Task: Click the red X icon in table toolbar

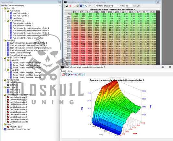Action: (70, 6)
